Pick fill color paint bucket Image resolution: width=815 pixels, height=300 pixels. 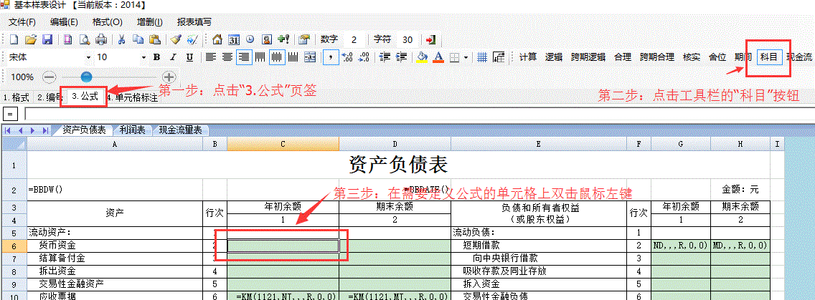pyautogui.click(x=422, y=57)
